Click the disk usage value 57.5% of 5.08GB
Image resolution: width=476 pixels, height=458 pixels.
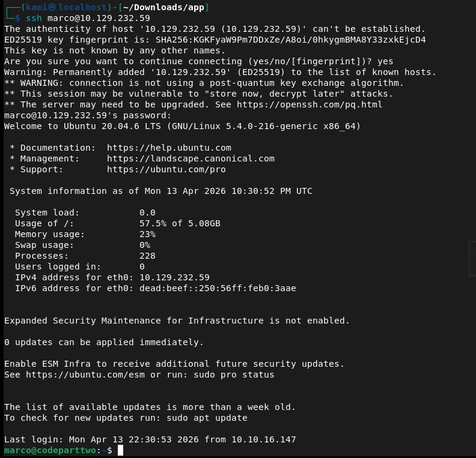[x=180, y=223]
